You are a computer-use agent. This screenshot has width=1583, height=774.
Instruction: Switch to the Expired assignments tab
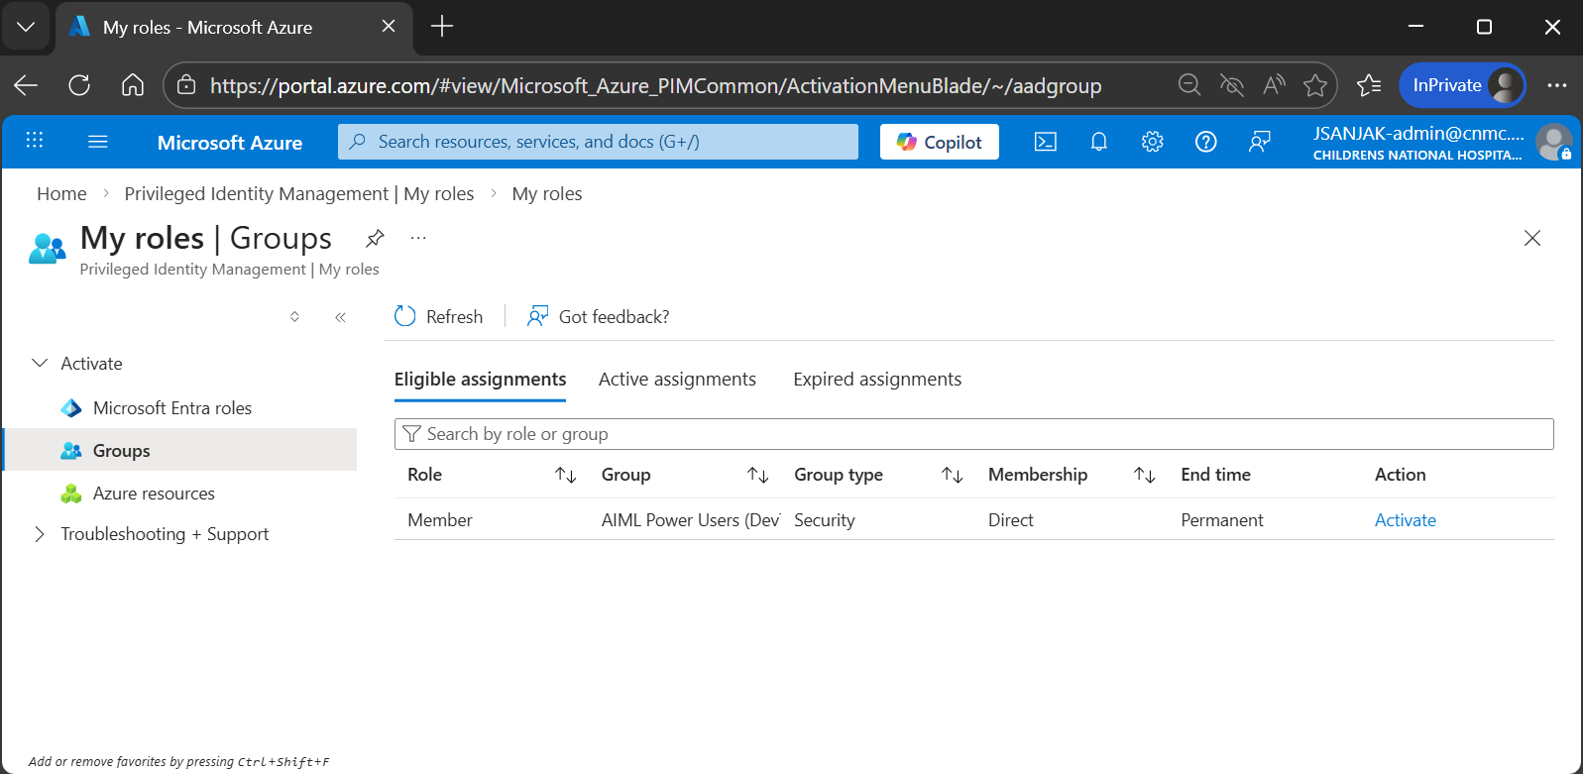pyautogui.click(x=877, y=380)
